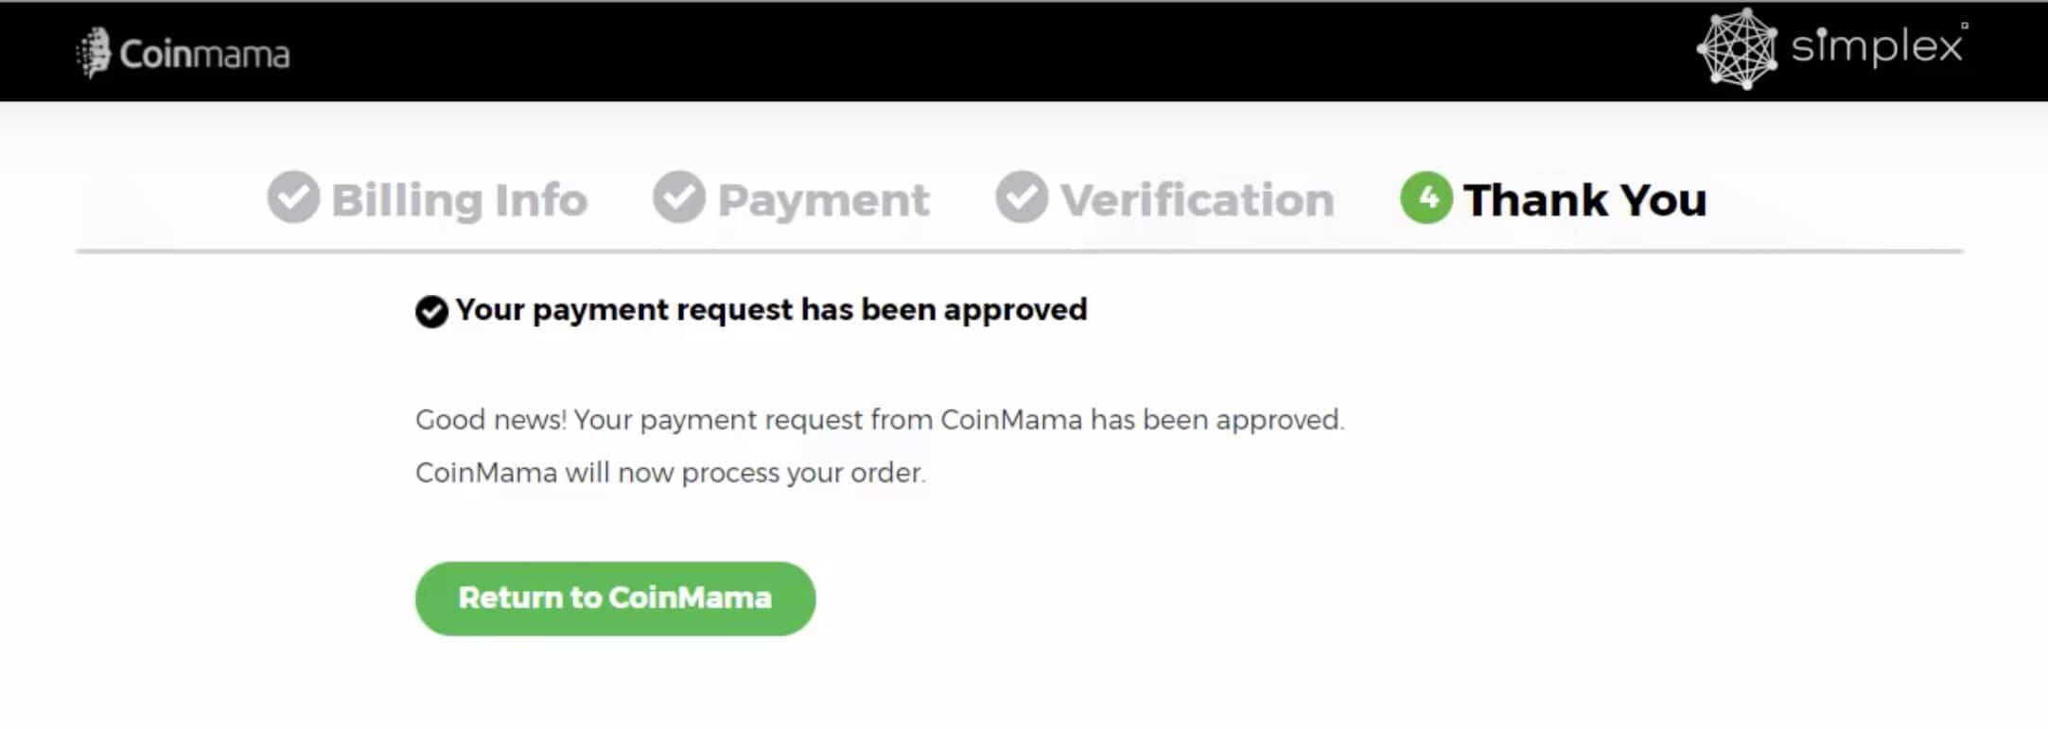
Task: Click the Simplex network sphere icon
Action: 1738,48
